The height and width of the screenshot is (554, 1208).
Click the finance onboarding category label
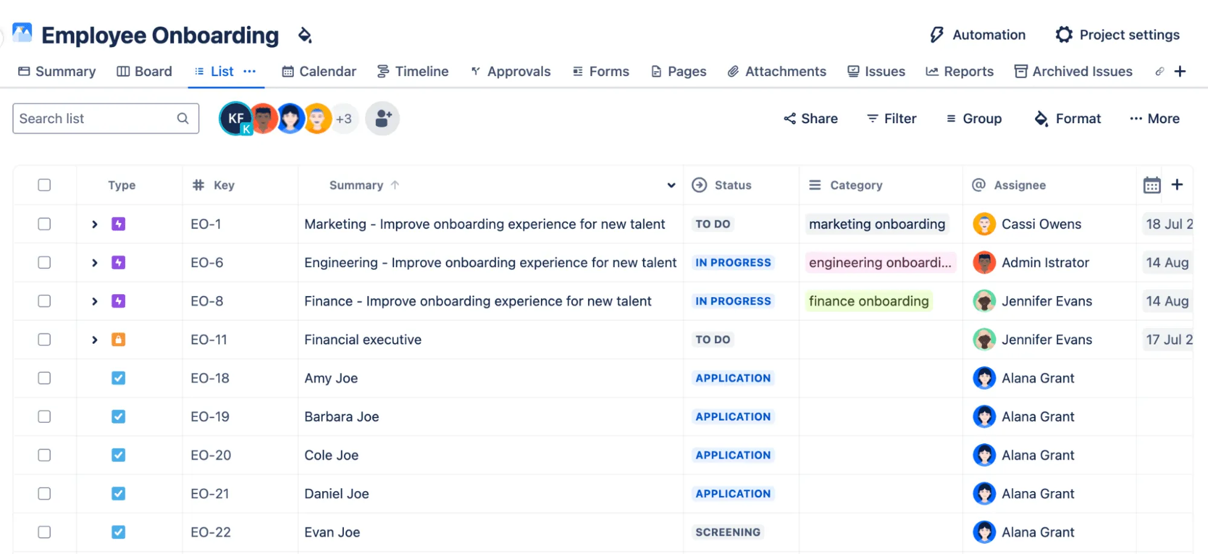point(868,301)
